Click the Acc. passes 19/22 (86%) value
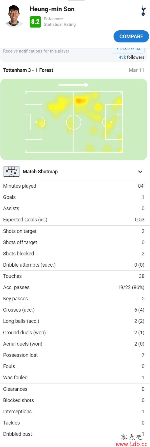150x447 pixels. (x=131, y=287)
